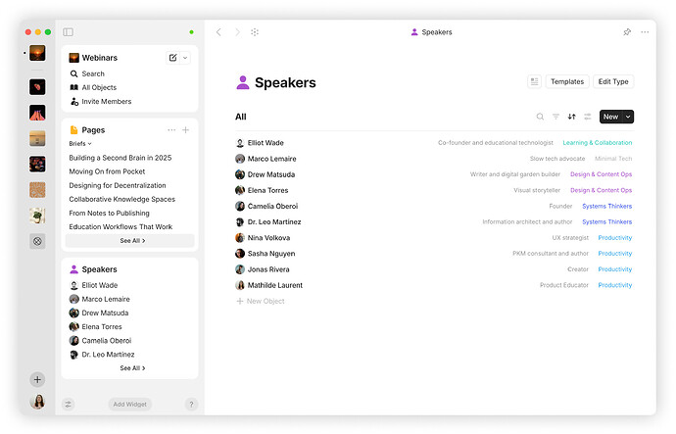Open Designing for Decentralization page
This screenshot has height=434, width=676.
[x=118, y=185]
